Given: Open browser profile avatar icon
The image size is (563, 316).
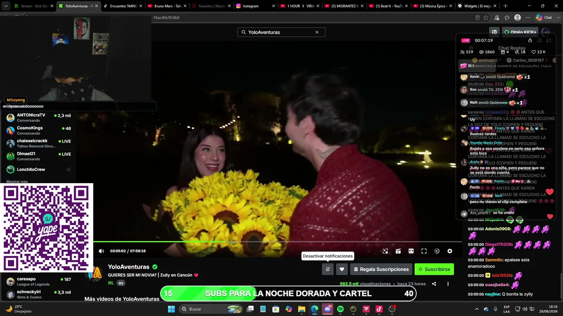Looking at the screenshot, I should [518, 18].
